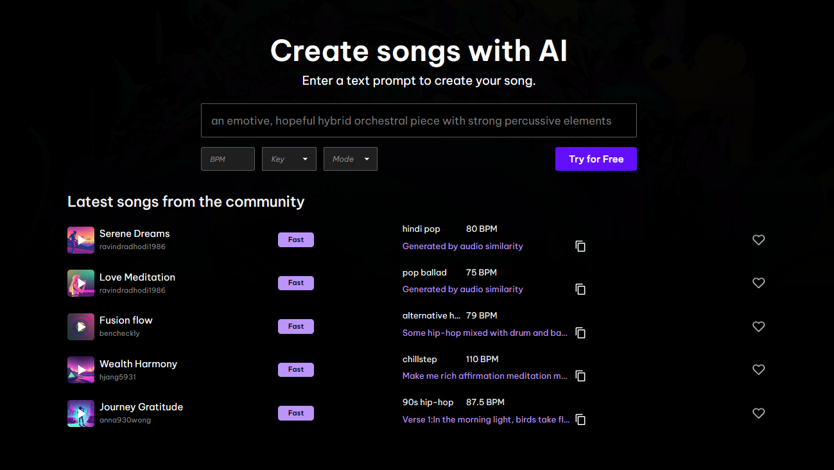The image size is (834, 470).
Task: Toggle heart on Wealth Harmony
Action: pos(758,370)
